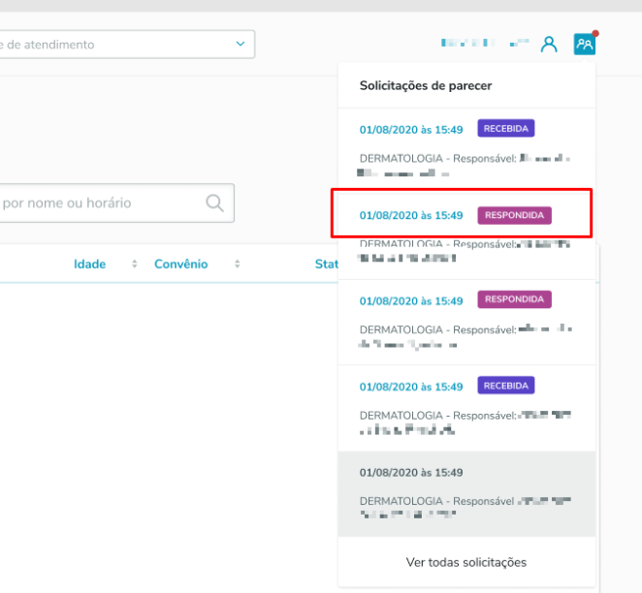Click Ver todas solicitações link

[x=466, y=562]
